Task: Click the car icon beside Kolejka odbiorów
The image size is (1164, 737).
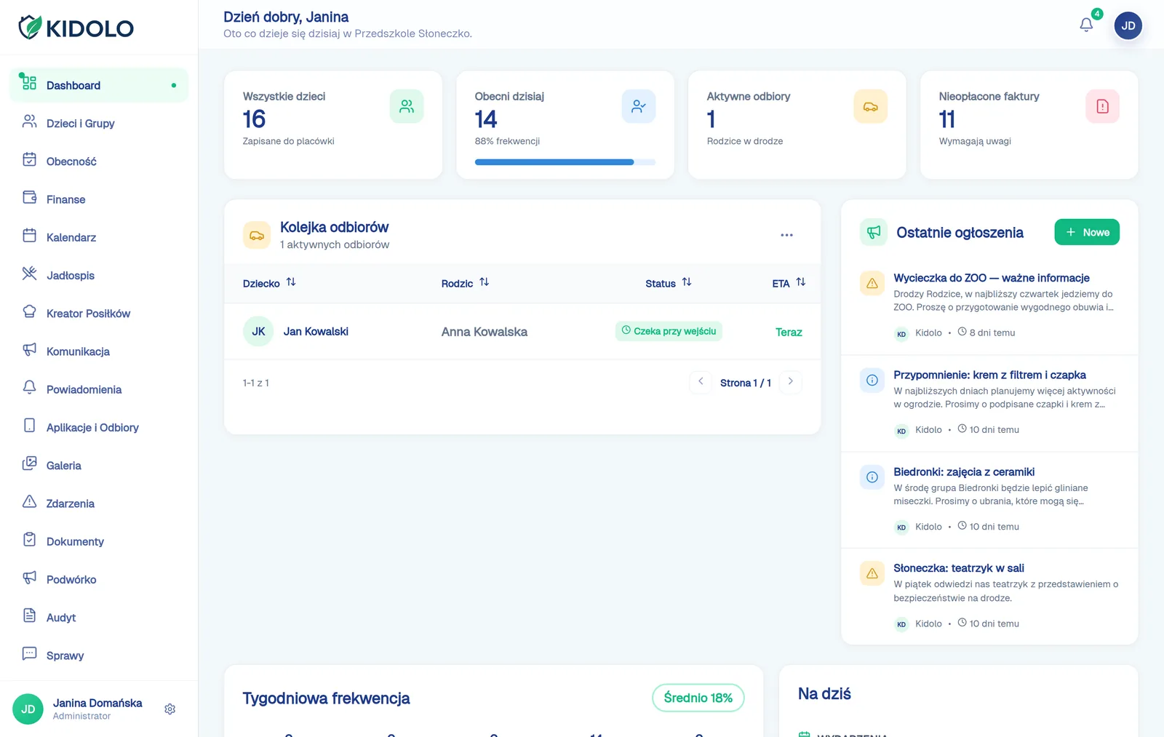Action: click(257, 235)
